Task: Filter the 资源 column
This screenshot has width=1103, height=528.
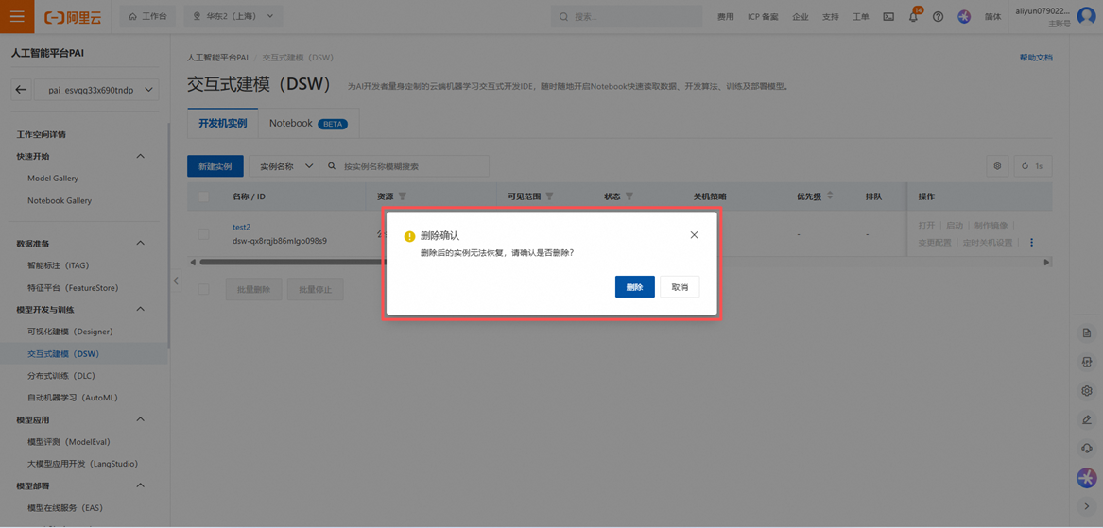Action: coord(403,196)
